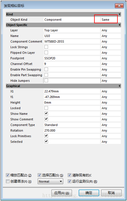This screenshot has height=201, width=127.
Task: Click the U10 name value
Action: (x=72, y=36)
